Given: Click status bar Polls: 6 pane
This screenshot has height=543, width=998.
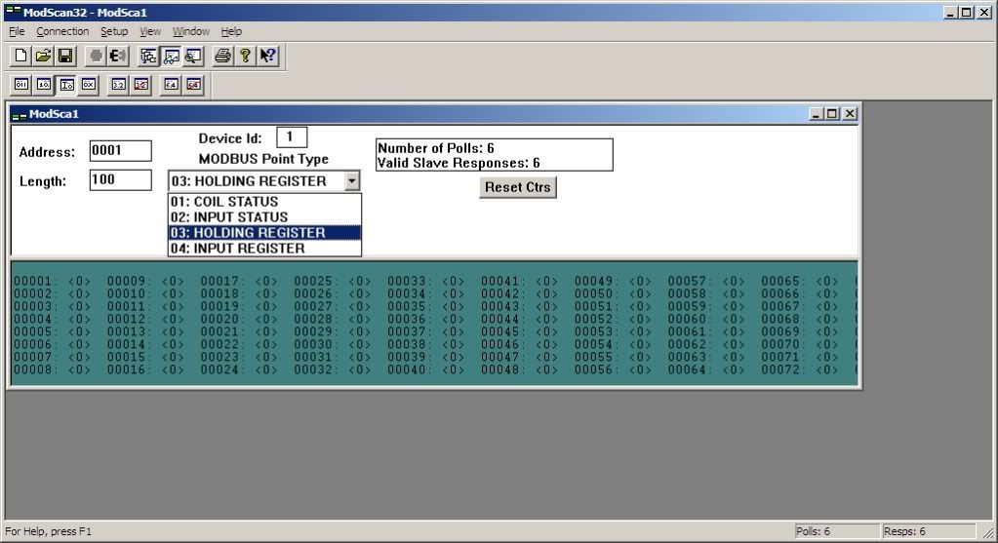Looking at the screenshot, I should tap(836, 531).
